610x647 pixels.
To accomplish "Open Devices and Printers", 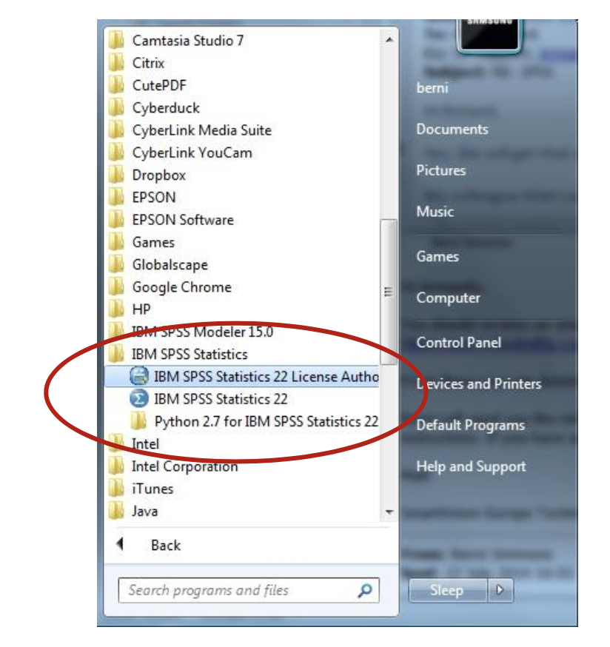I will click(479, 383).
